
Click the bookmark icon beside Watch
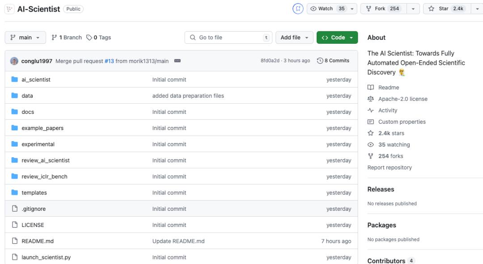[x=298, y=8]
